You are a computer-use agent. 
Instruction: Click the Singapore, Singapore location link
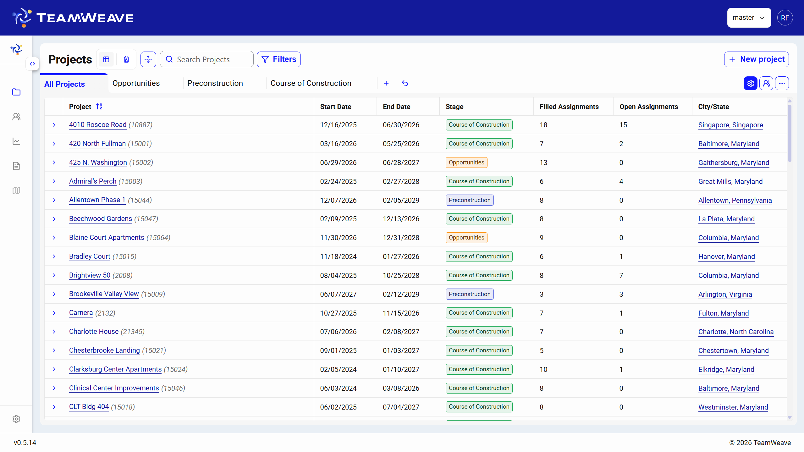pyautogui.click(x=730, y=125)
